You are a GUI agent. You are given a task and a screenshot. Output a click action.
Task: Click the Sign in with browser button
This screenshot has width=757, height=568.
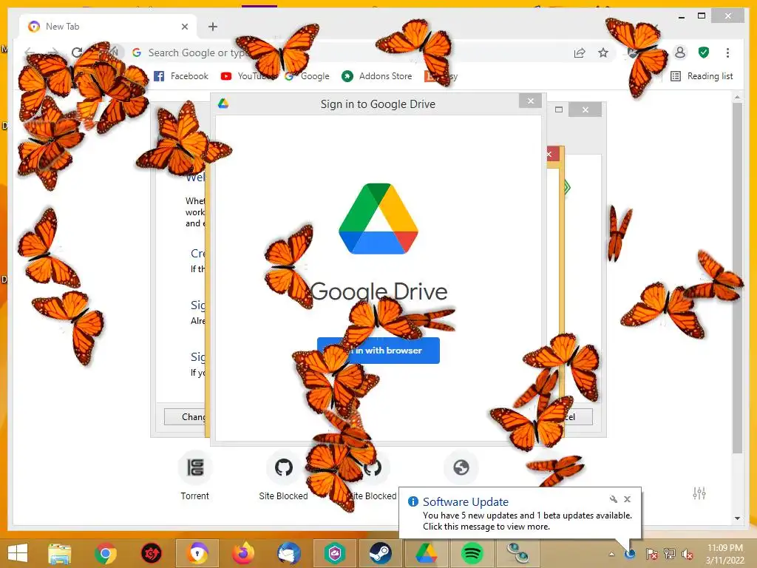tap(378, 350)
